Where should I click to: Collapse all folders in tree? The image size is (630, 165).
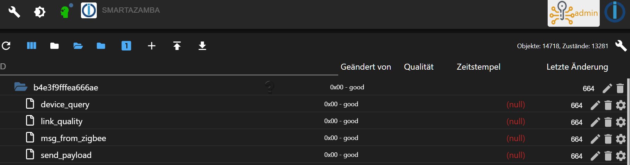(55, 46)
